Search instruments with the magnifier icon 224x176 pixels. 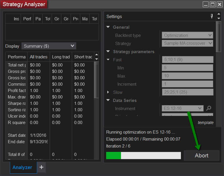click(209, 108)
